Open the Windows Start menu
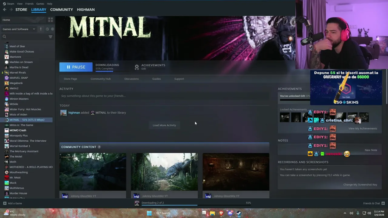 [149, 213]
